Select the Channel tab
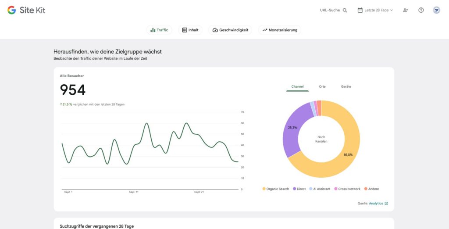Screen dimensions: 449x229 pyautogui.click(x=297, y=86)
